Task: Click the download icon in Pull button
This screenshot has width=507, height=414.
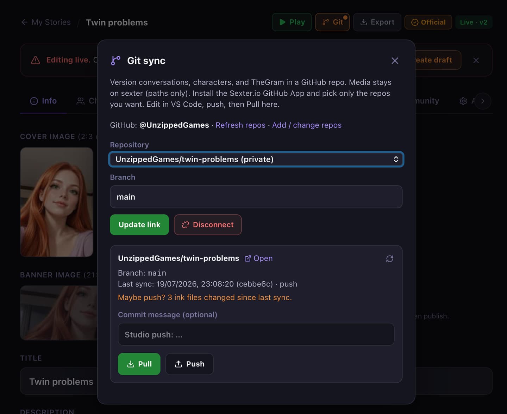Action: click(x=131, y=364)
